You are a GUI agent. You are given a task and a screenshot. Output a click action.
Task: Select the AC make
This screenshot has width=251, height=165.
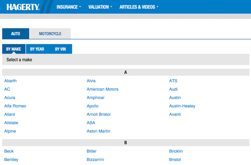(7, 89)
